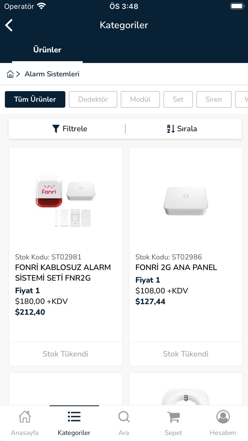Viewport: 248px width, 441px height.
Task: Select the Kategoriler bottom tab
Action: coord(74,423)
